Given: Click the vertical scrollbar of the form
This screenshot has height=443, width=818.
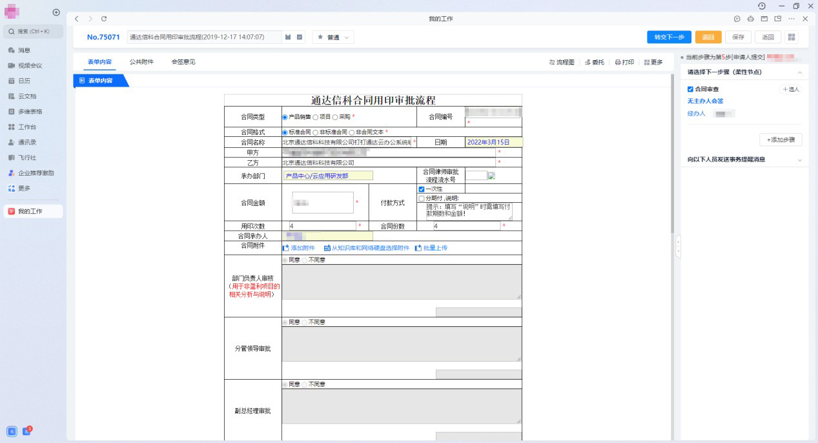Looking at the screenshot, I should pyautogui.click(x=671, y=155).
